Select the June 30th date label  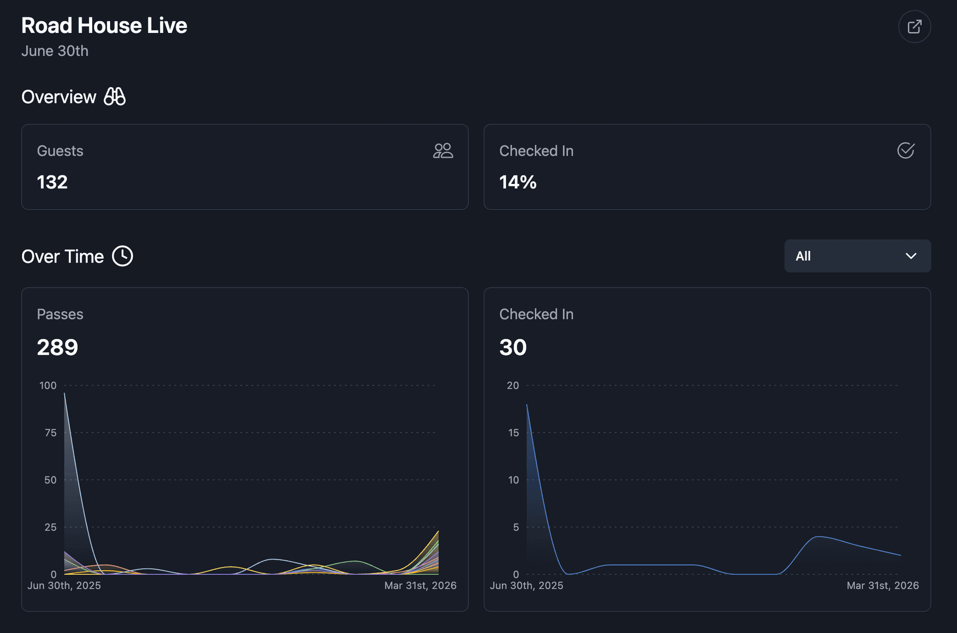click(x=55, y=50)
